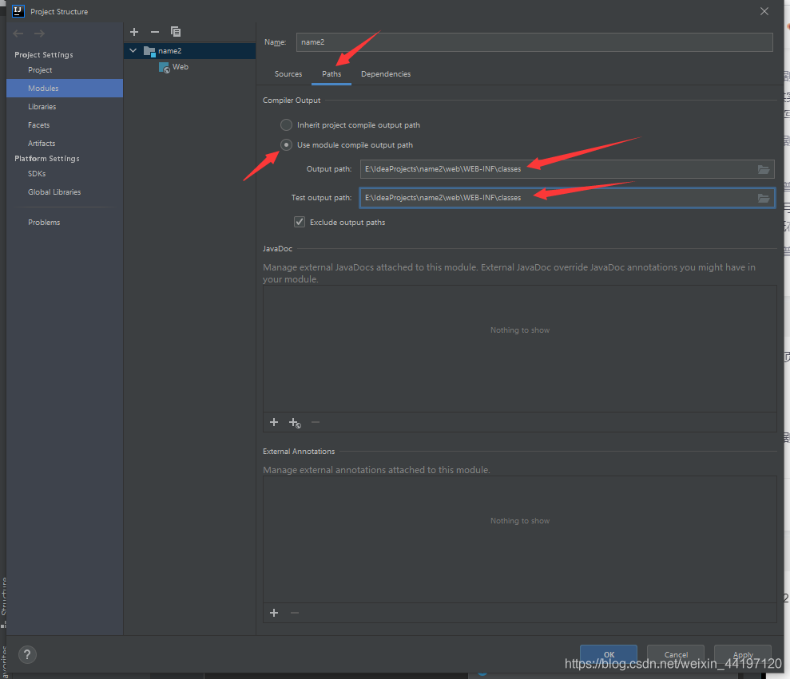Click the module Name text field
790x679 pixels.
click(534, 42)
